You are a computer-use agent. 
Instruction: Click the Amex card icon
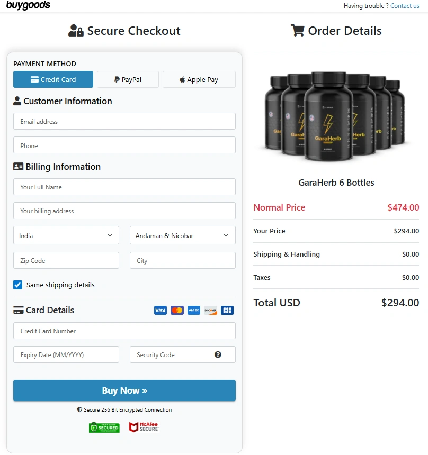coord(194,311)
